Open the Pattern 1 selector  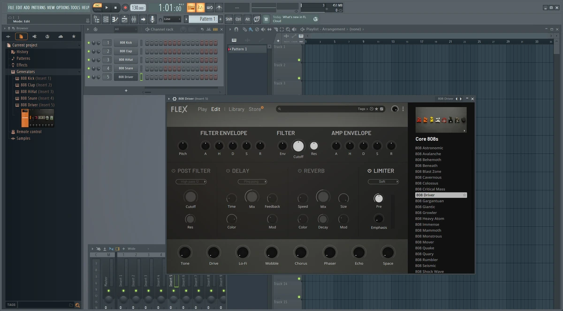click(203, 19)
